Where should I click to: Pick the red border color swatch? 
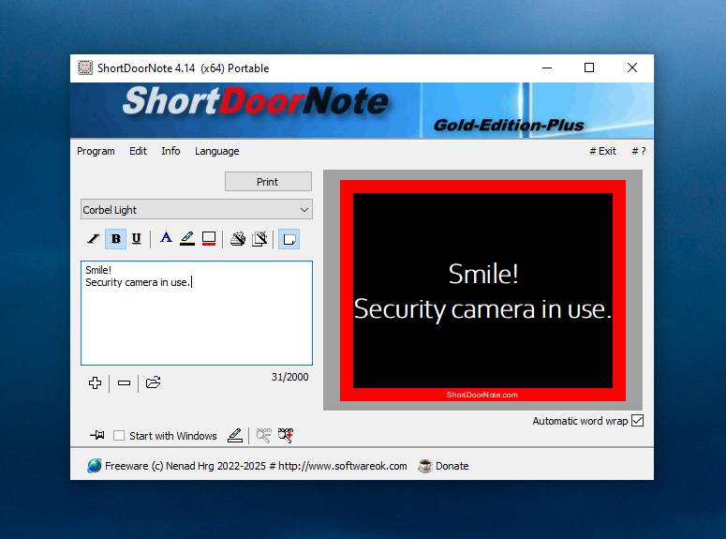tap(209, 239)
